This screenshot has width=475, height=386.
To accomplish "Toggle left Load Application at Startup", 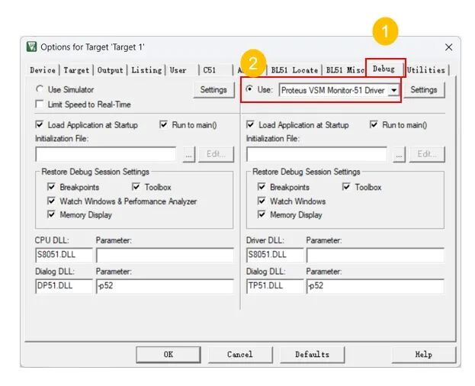I will pyautogui.click(x=40, y=125).
